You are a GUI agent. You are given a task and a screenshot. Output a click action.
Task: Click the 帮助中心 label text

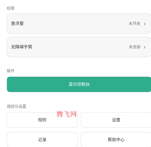point(116,140)
